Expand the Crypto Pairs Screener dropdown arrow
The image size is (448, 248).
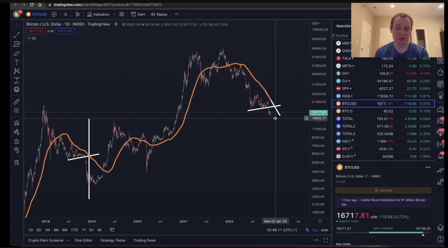[68, 240]
